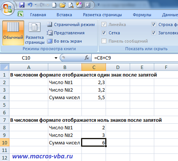
Task: Open the redo history dropdown arrow
Action: [48, 5]
